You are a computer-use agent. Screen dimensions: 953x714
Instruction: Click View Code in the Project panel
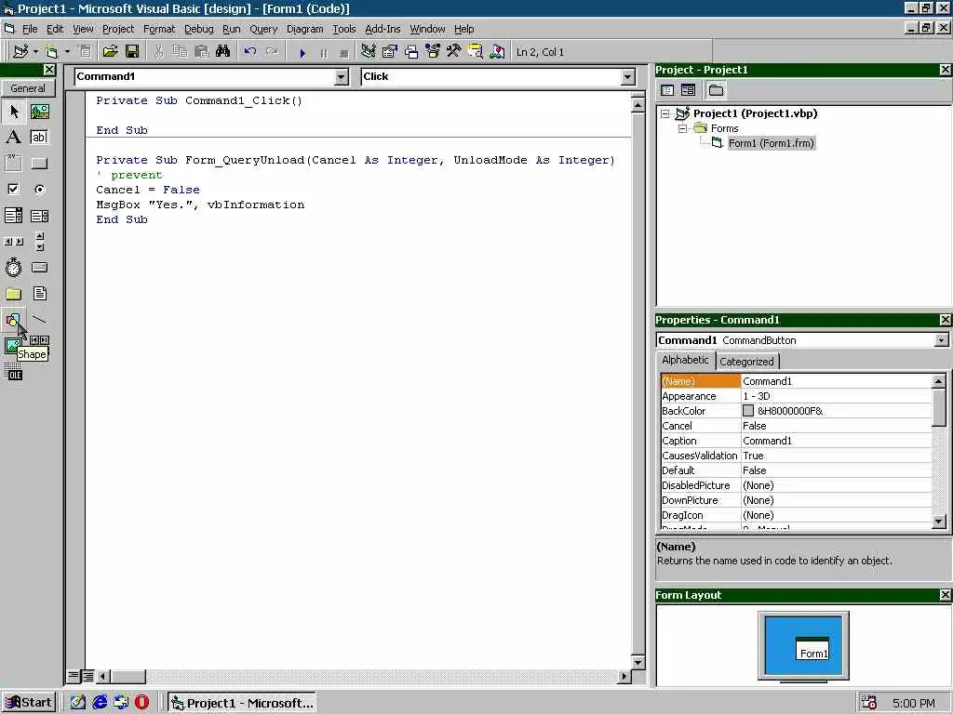click(x=667, y=90)
